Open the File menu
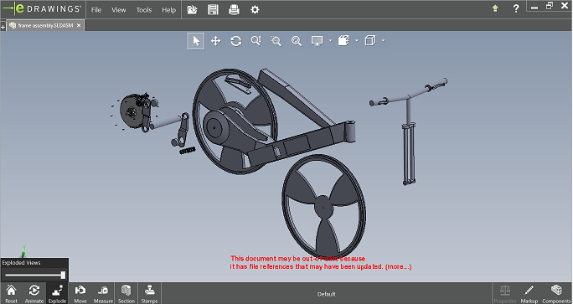The image size is (573, 304). tap(96, 10)
